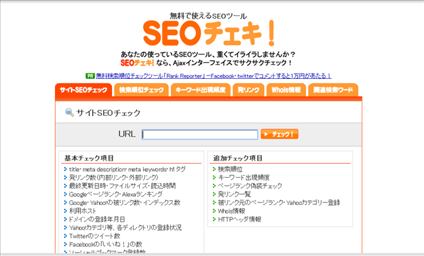This screenshot has height=256, width=424.
Task: Switch to the 発リンク tab
Action: click(248, 90)
